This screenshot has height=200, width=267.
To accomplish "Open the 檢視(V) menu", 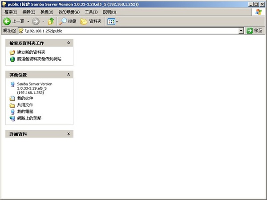I will pyautogui.click(x=47, y=12).
